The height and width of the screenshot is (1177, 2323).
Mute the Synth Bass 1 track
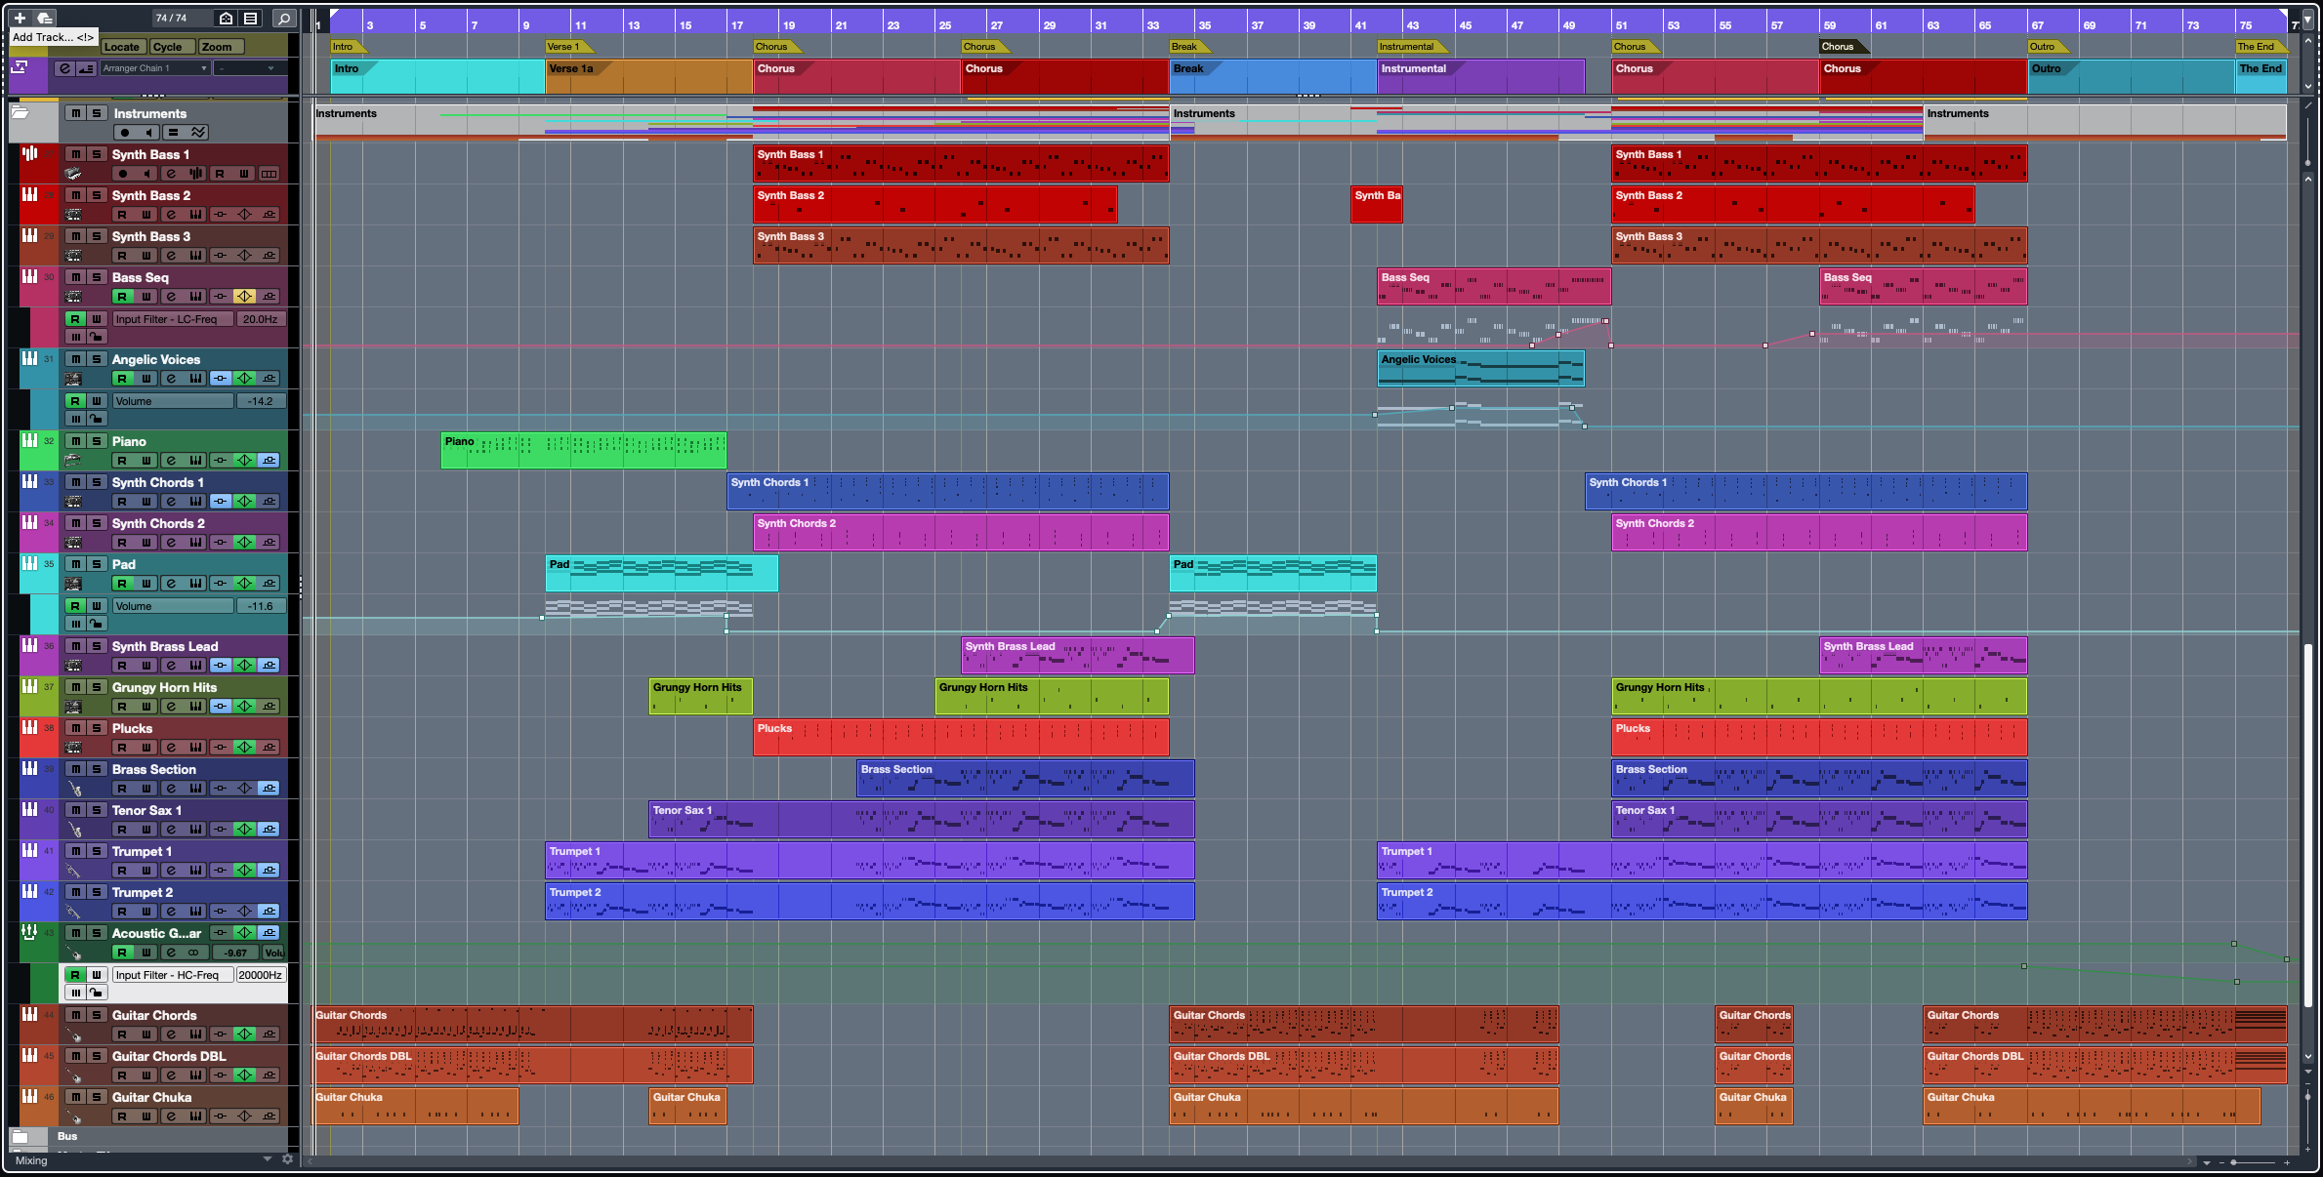pos(75,154)
